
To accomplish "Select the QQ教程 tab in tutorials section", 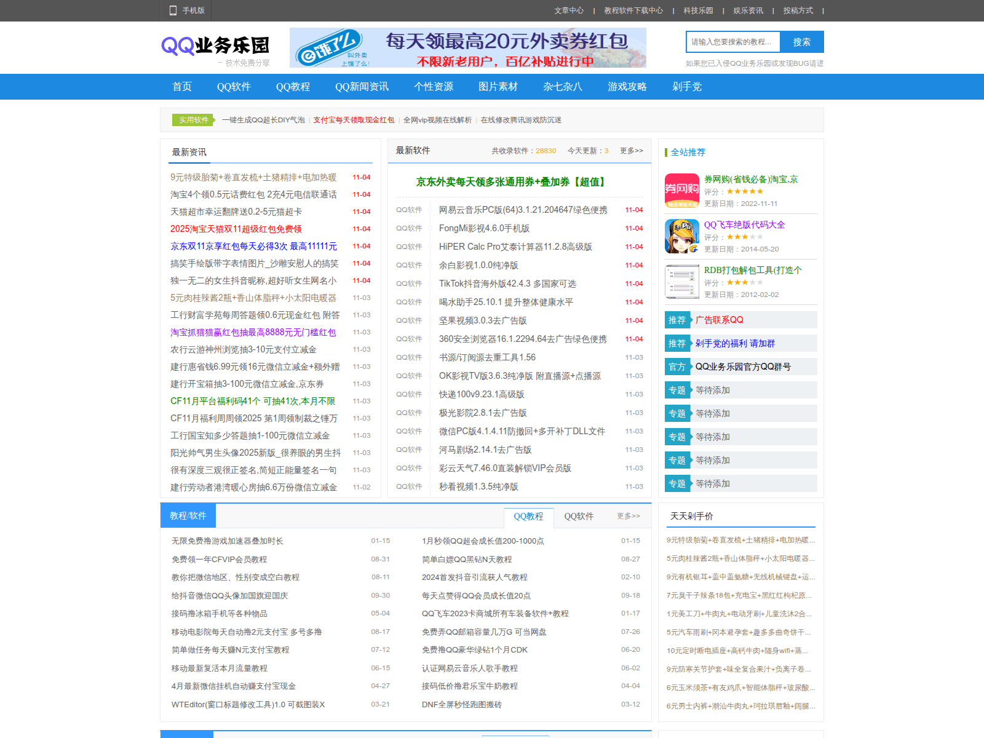I will [x=528, y=517].
